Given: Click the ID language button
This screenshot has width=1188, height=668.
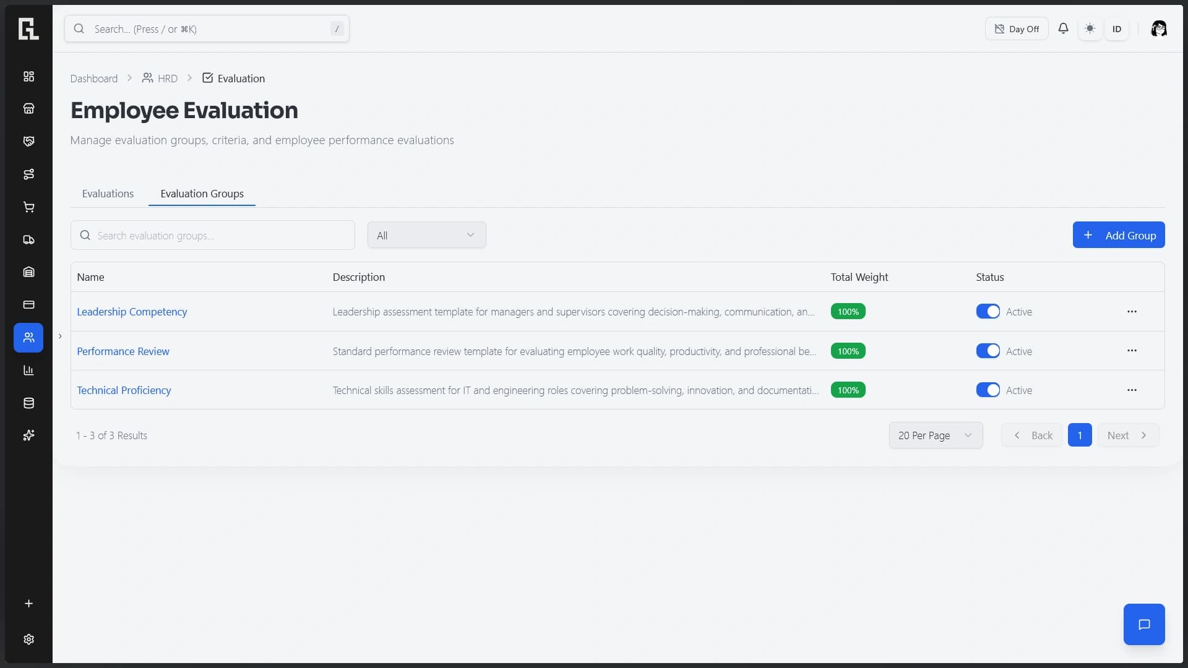Looking at the screenshot, I should click(x=1117, y=28).
